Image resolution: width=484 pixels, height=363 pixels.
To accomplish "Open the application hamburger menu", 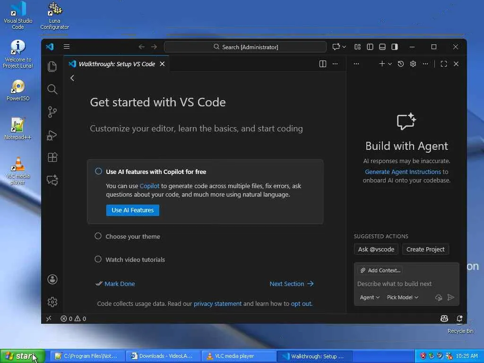I will pyautogui.click(x=67, y=47).
